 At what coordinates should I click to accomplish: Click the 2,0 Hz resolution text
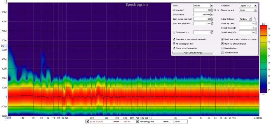pos(216,10)
